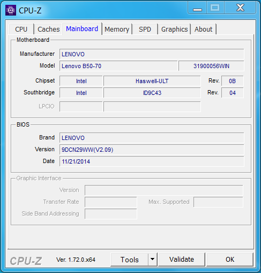Click the Southbridge vendor Intel field
Screen dimensions: 261x273
(81, 93)
